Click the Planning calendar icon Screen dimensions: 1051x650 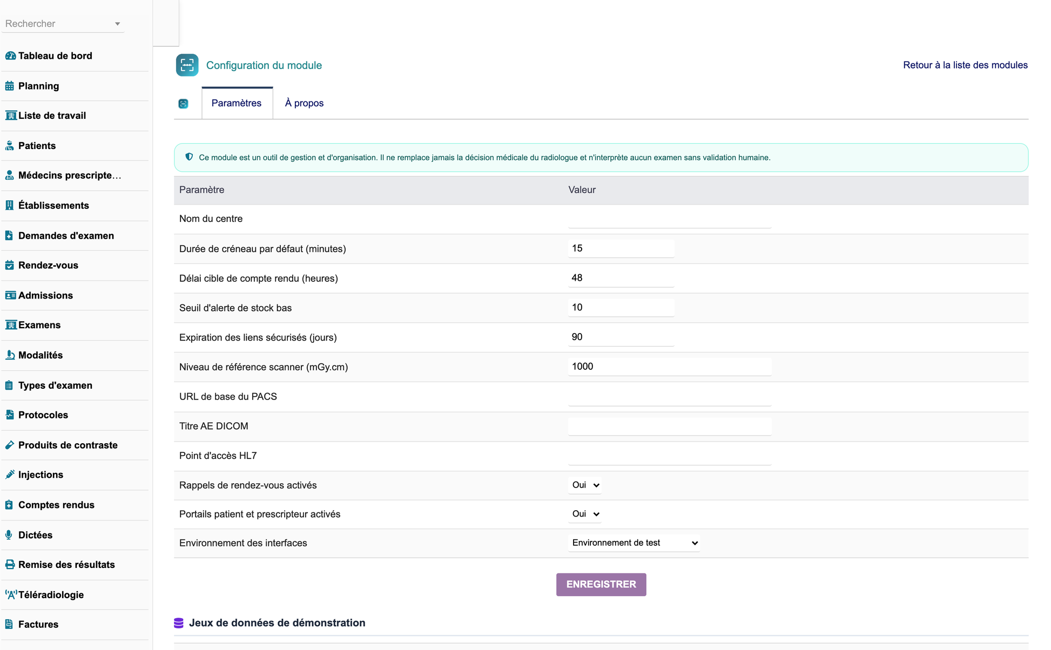point(10,86)
